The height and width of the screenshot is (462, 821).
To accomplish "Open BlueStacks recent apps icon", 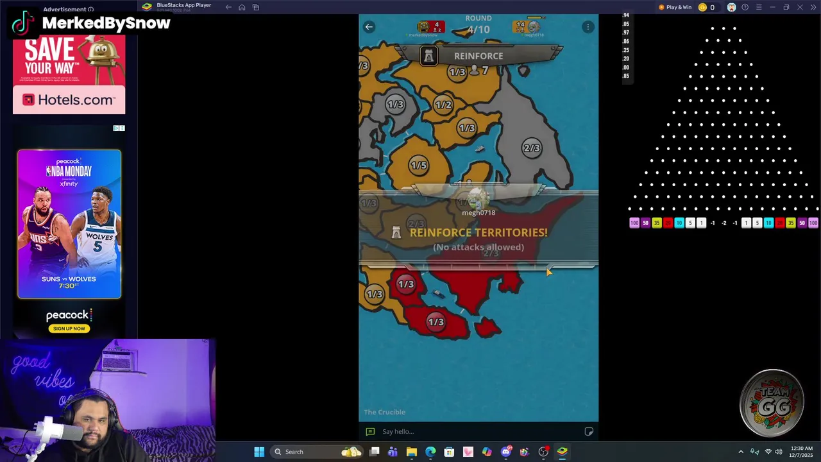I will pos(256,7).
